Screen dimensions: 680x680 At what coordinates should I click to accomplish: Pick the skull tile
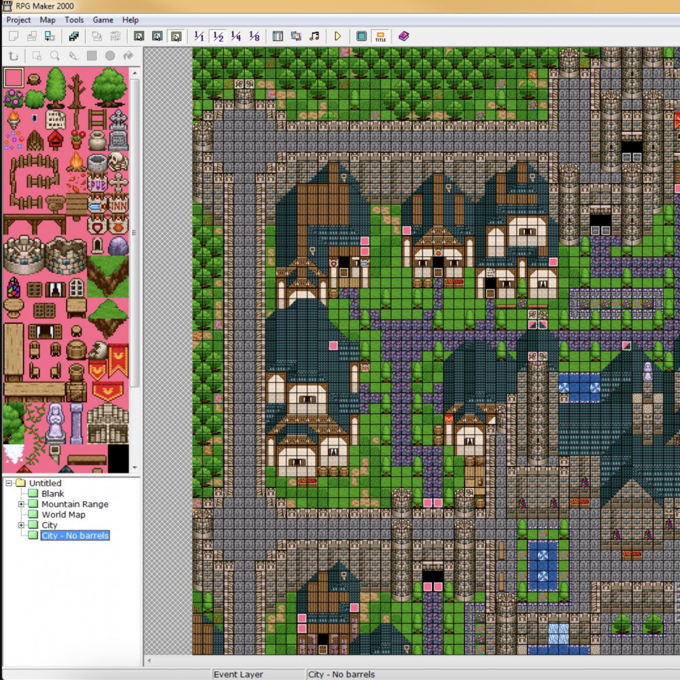coord(118,161)
